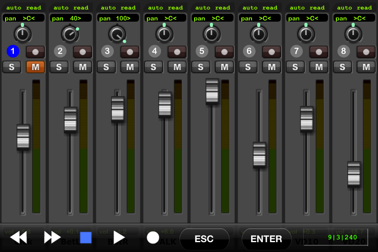Image resolution: width=378 pixels, height=252 pixels.
Task: Solo channel 7
Action: coord(295,67)
